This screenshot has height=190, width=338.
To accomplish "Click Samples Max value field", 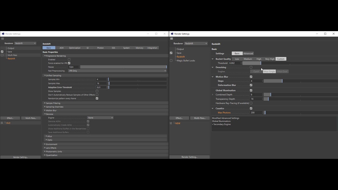I will tap(101, 83).
